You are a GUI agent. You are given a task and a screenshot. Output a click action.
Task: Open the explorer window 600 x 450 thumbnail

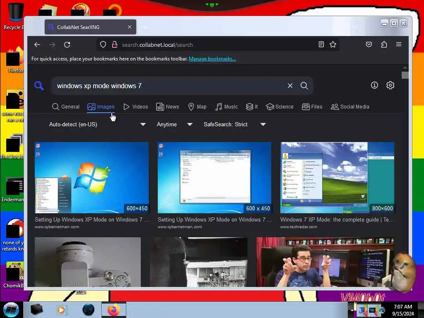pos(214,178)
